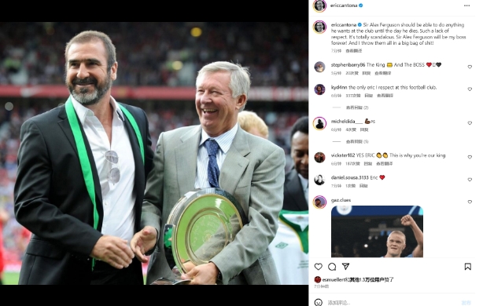The image size is (483, 306).
Task: Share the post via paper plane icon
Action: coord(345,266)
